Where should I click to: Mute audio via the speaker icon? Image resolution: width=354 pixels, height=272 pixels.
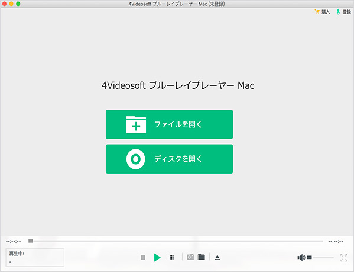(x=301, y=258)
